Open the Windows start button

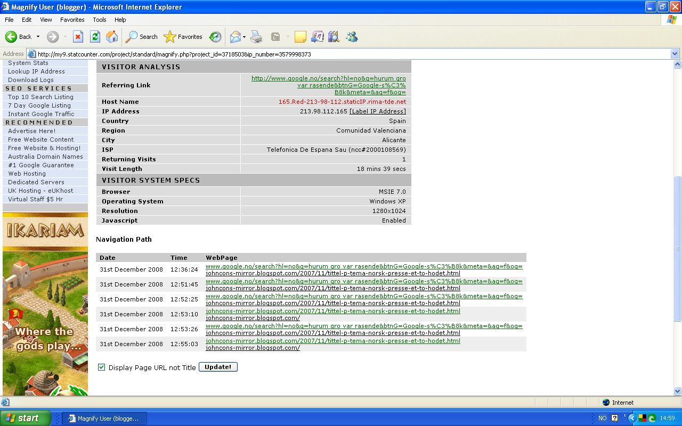coord(26,418)
